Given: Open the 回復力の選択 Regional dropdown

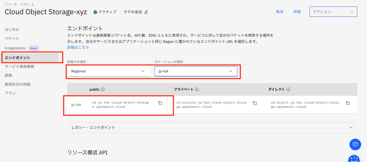Looking at the screenshot, I should coord(108,71).
